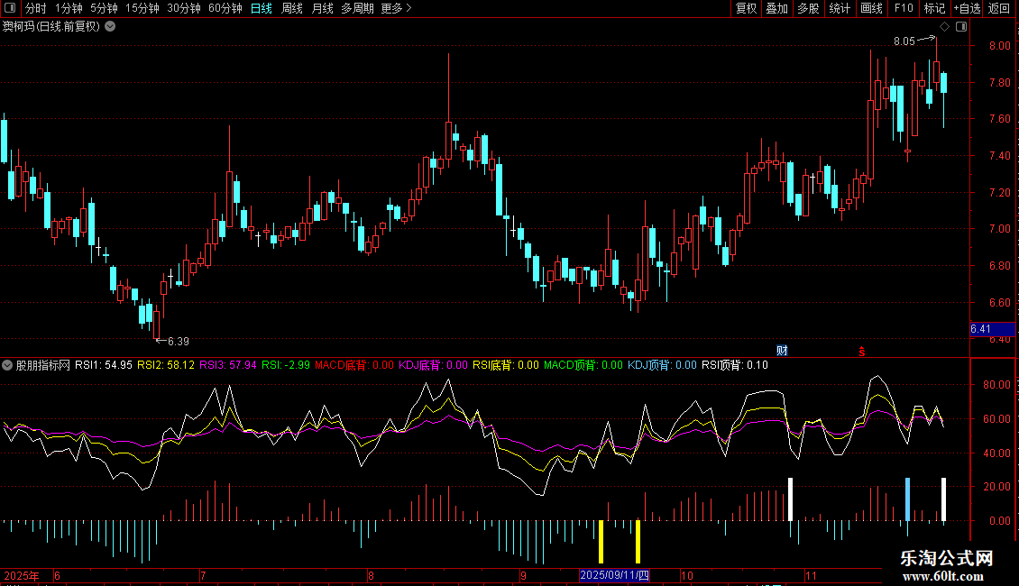
Task: Click the panel layout icon at top-left
Action: point(11,8)
